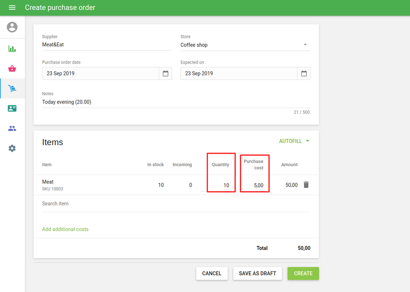The image size is (410, 292).
Task: Click the Create button
Action: pos(303,274)
